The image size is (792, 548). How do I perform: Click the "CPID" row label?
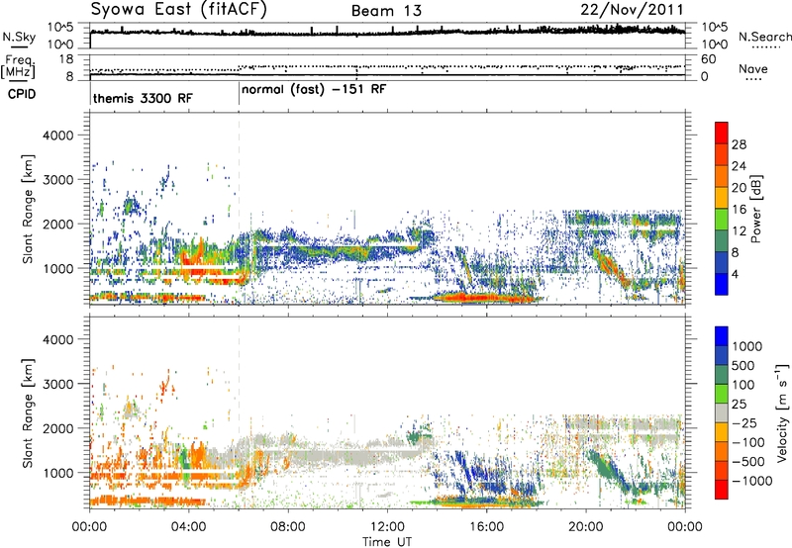pyautogui.click(x=22, y=94)
